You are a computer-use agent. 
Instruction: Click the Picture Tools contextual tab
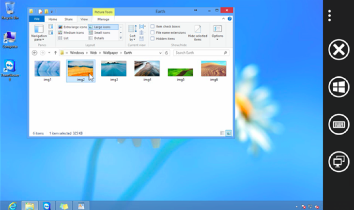tap(104, 12)
